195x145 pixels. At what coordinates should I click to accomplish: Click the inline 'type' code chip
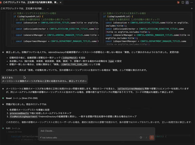click(111, 61)
